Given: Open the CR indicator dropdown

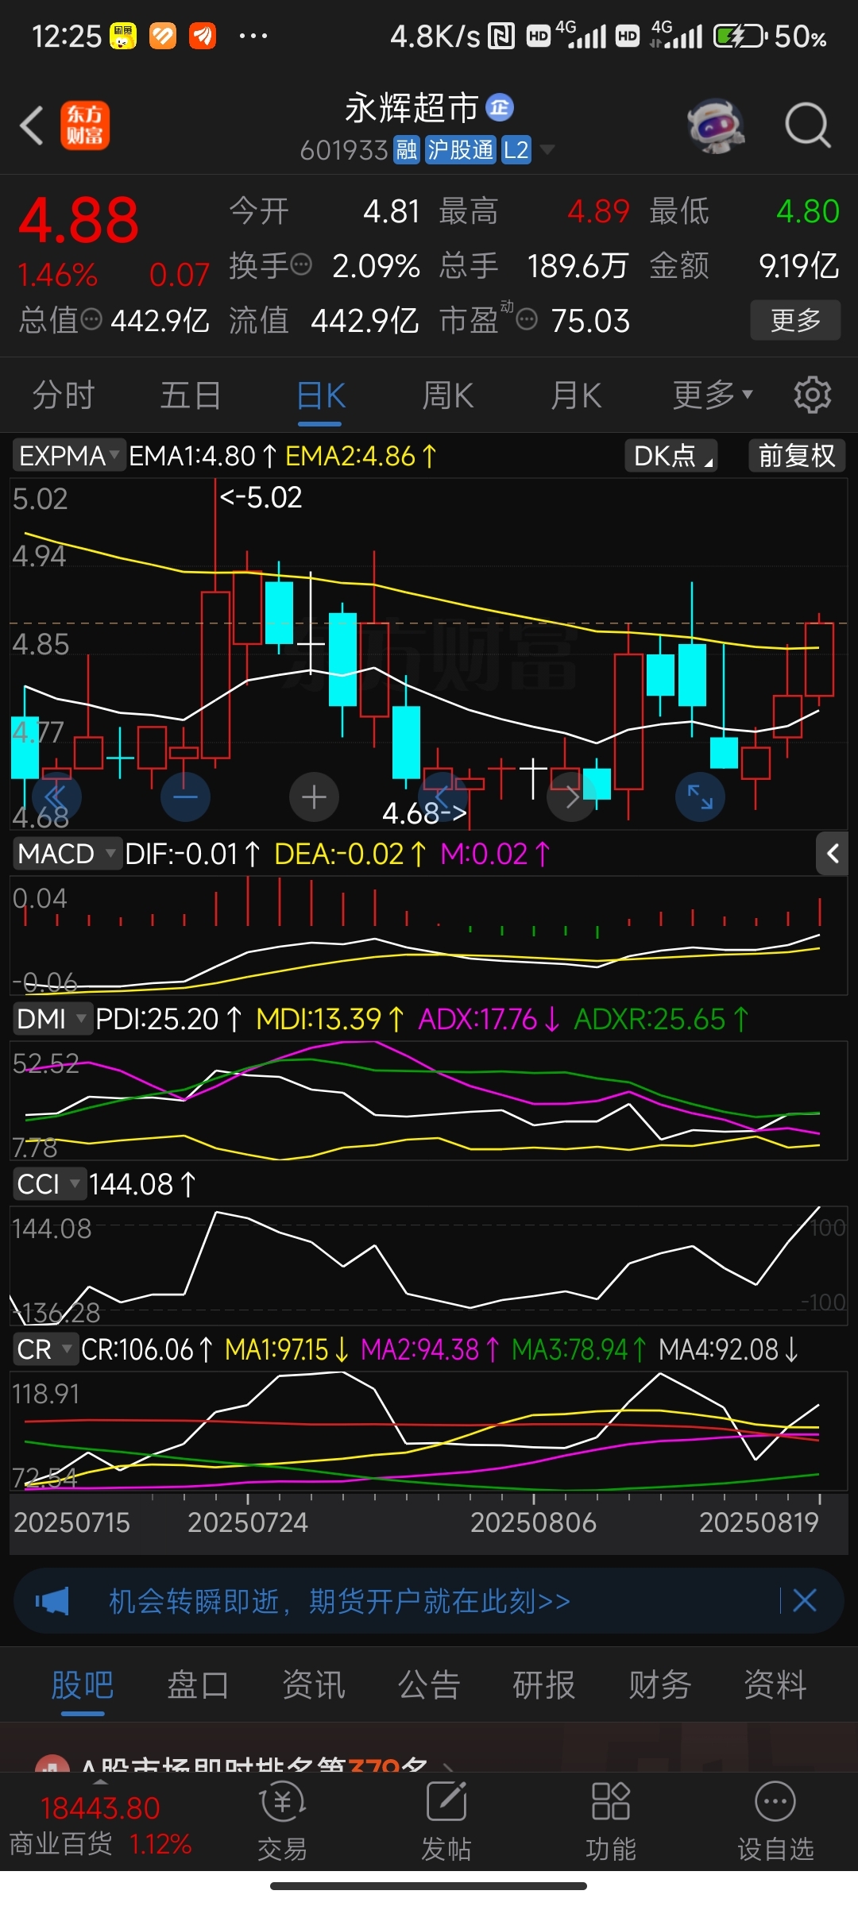Looking at the screenshot, I should click(45, 1349).
